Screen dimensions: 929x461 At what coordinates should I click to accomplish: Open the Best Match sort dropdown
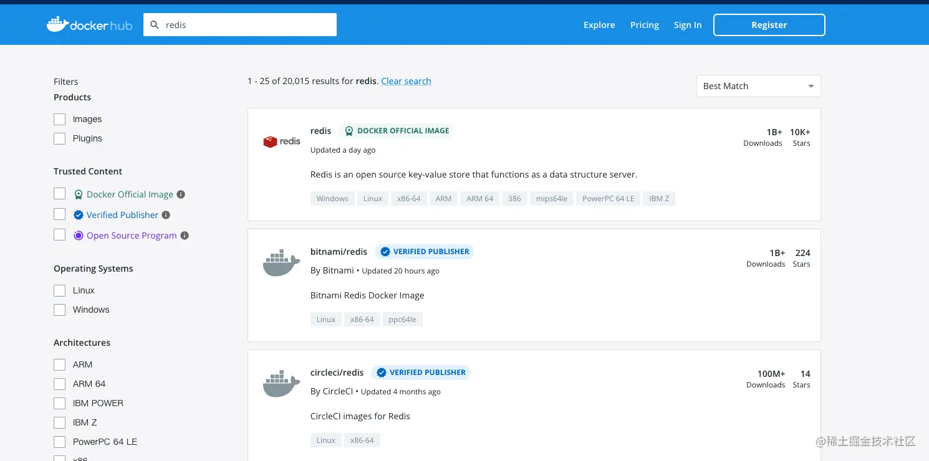click(x=759, y=86)
